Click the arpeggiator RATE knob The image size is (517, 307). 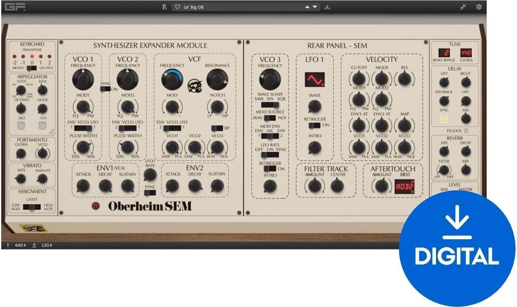42,90
